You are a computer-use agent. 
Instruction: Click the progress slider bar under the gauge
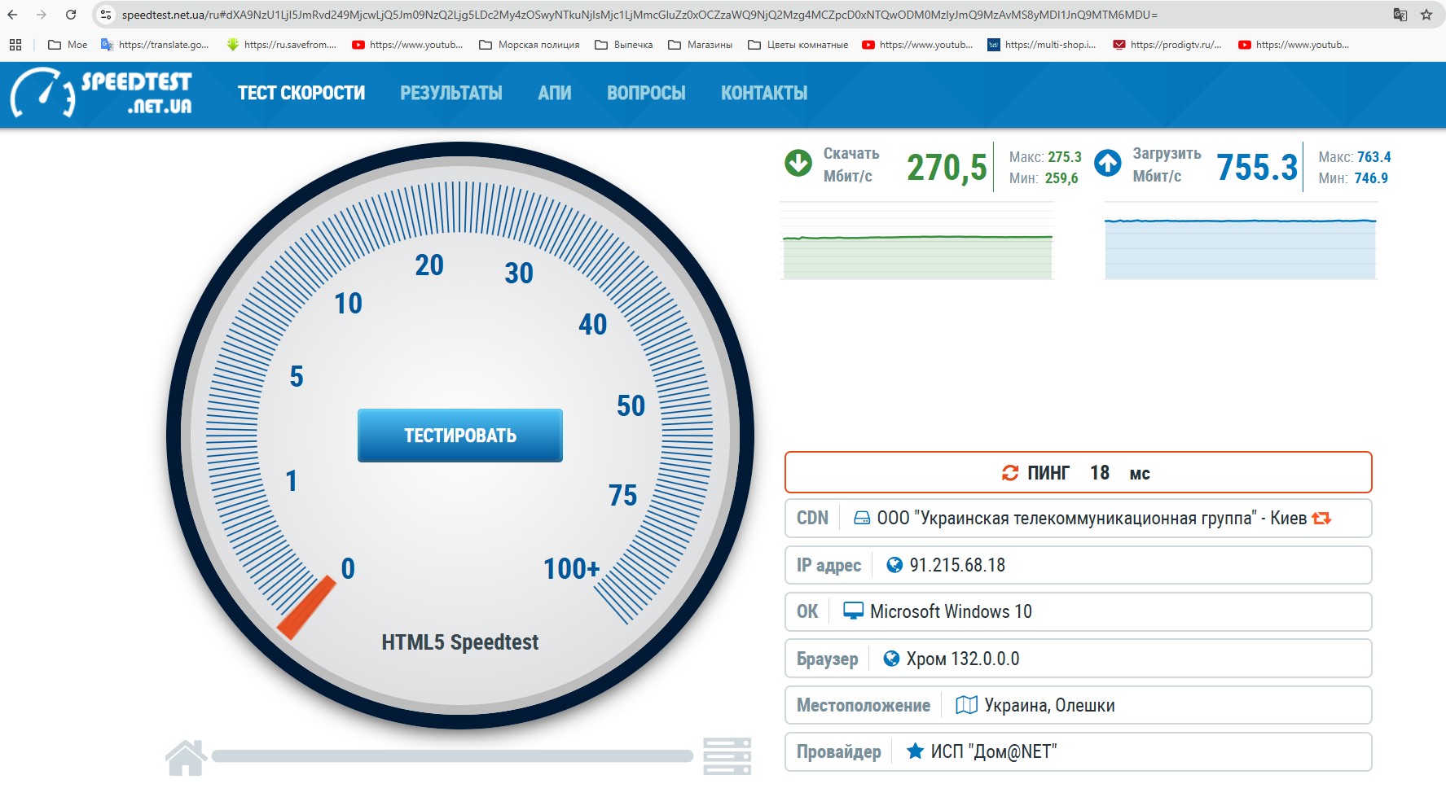[x=452, y=756]
